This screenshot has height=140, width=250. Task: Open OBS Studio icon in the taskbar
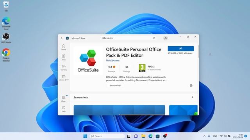[165, 136]
